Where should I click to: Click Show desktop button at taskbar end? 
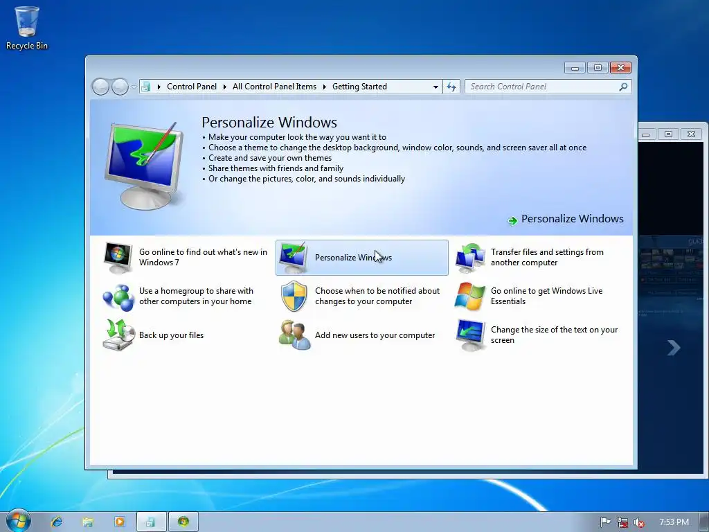point(703,522)
